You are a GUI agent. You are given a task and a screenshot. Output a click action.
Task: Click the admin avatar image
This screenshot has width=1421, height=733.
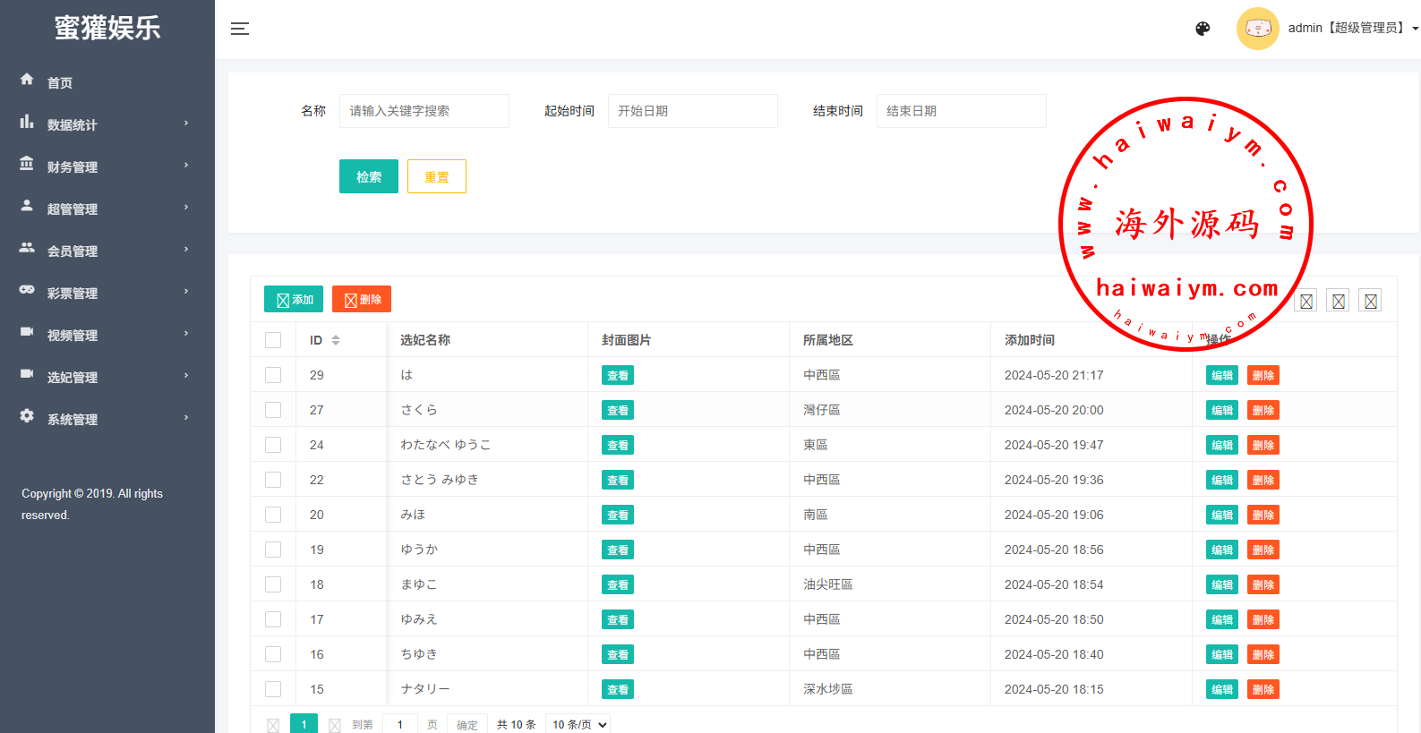[1257, 29]
